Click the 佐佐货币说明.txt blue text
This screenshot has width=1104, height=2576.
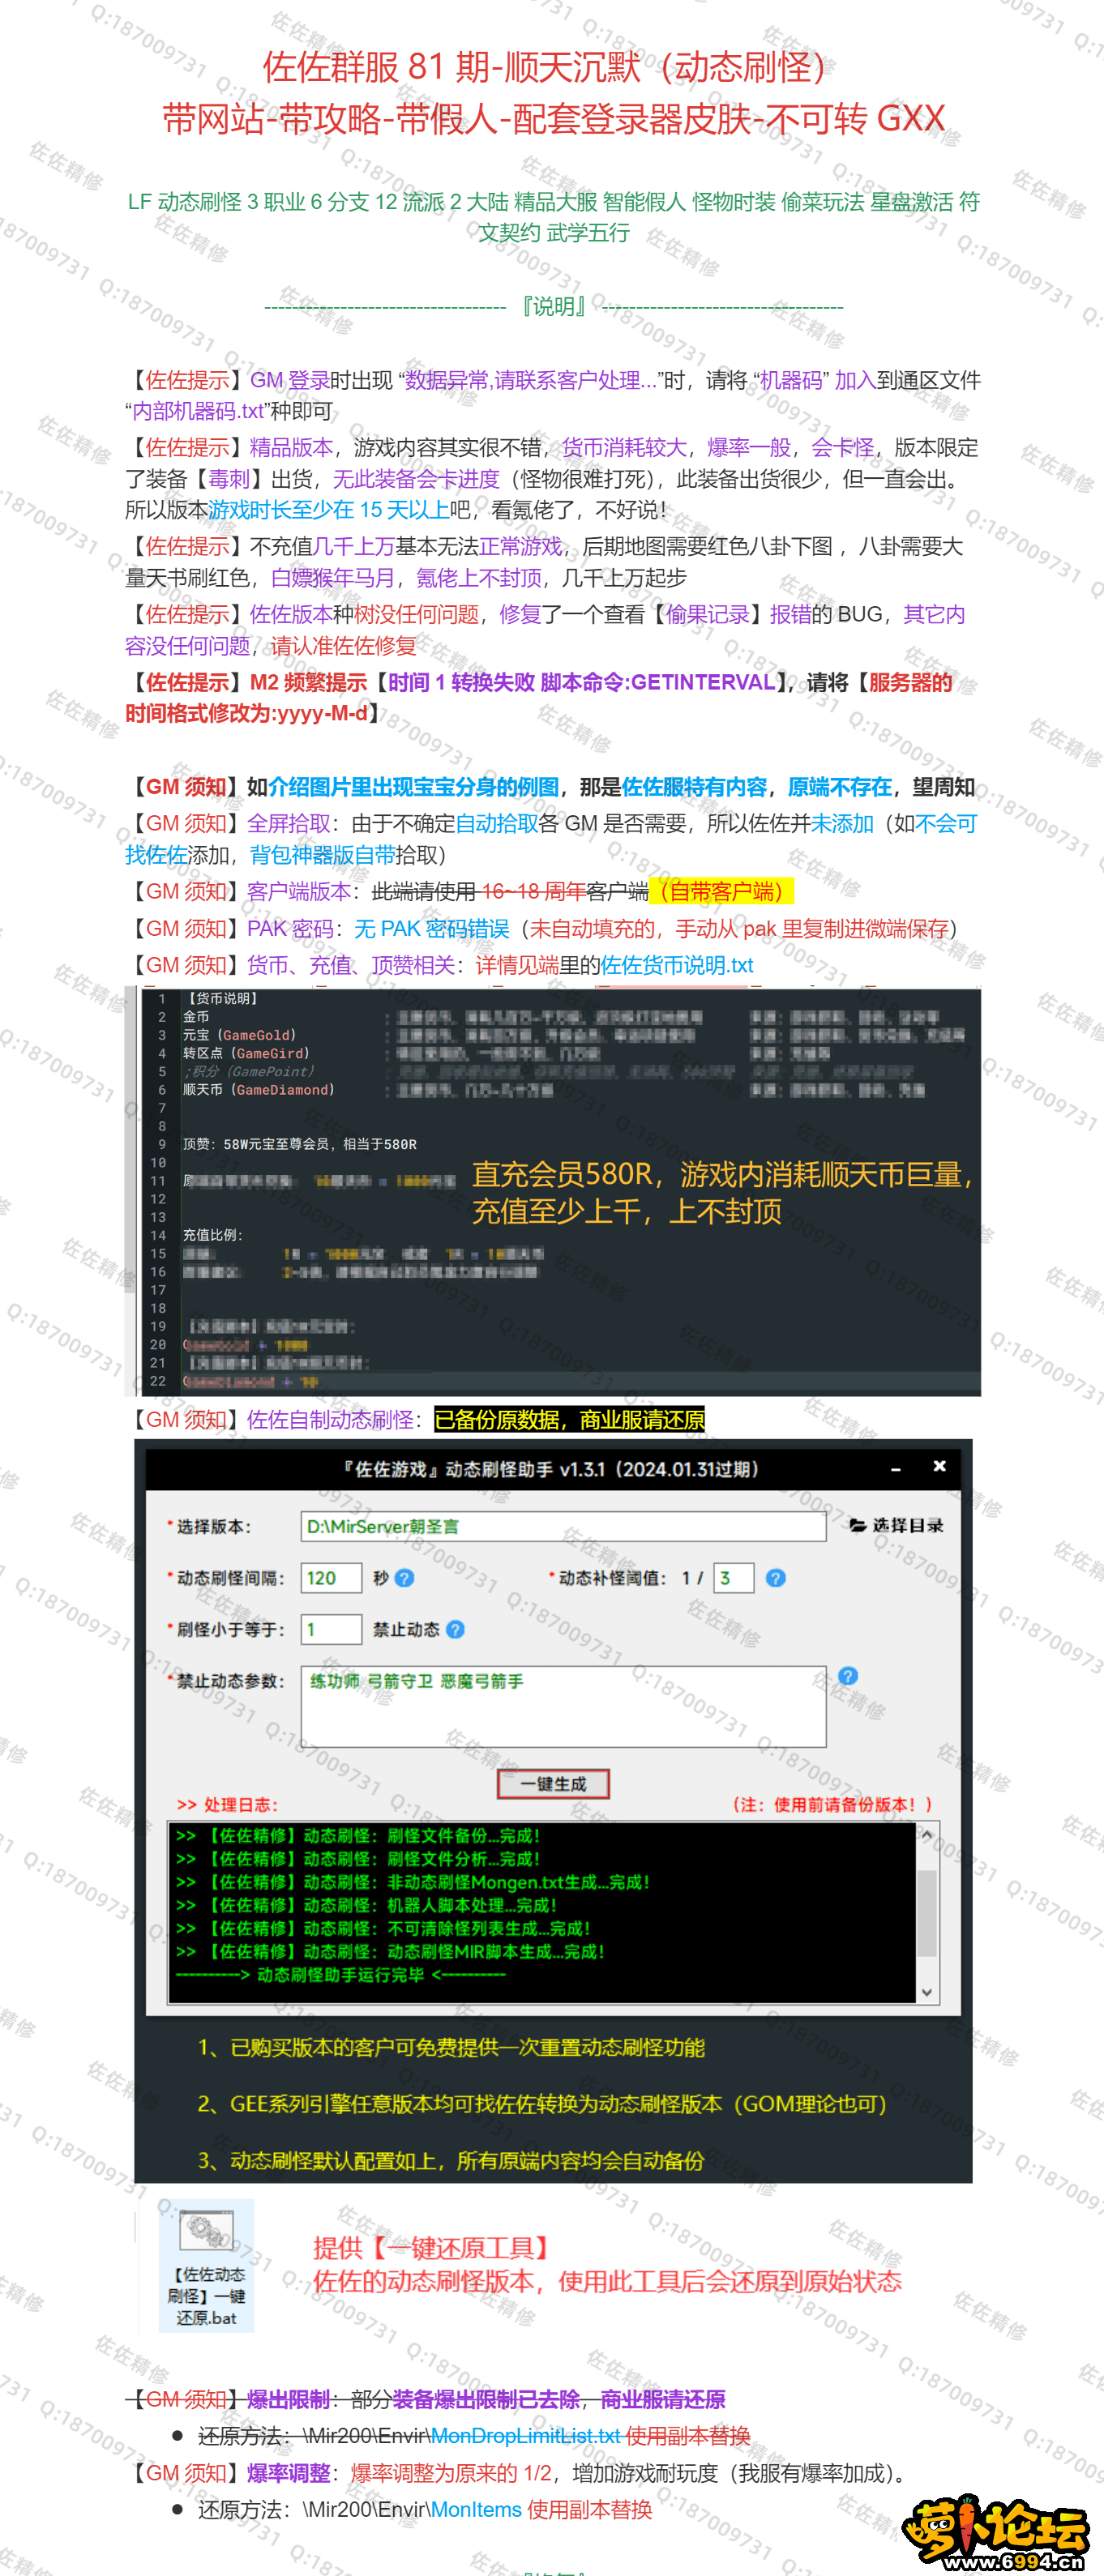[x=676, y=965]
